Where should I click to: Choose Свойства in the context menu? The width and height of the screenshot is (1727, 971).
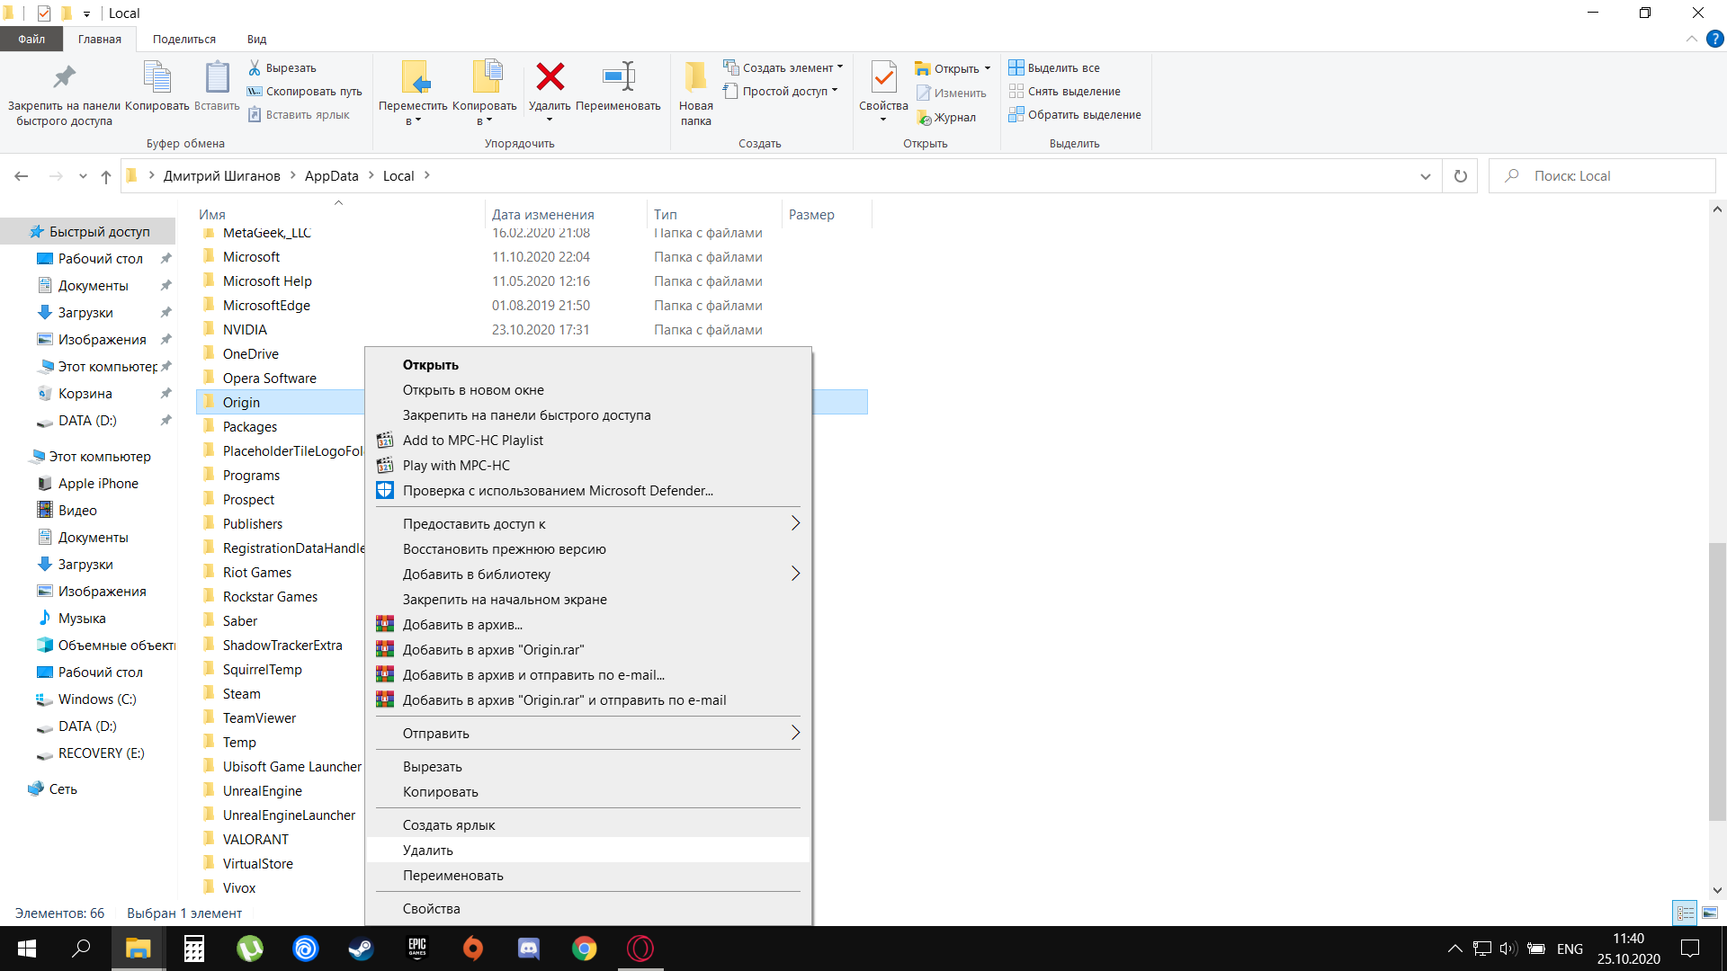(588, 908)
